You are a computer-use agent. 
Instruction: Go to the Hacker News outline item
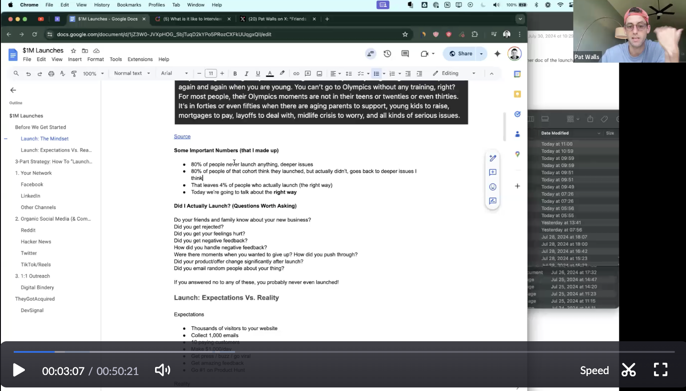pyautogui.click(x=36, y=242)
